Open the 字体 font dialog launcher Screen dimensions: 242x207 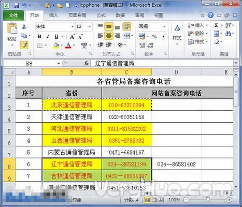tap(91, 54)
